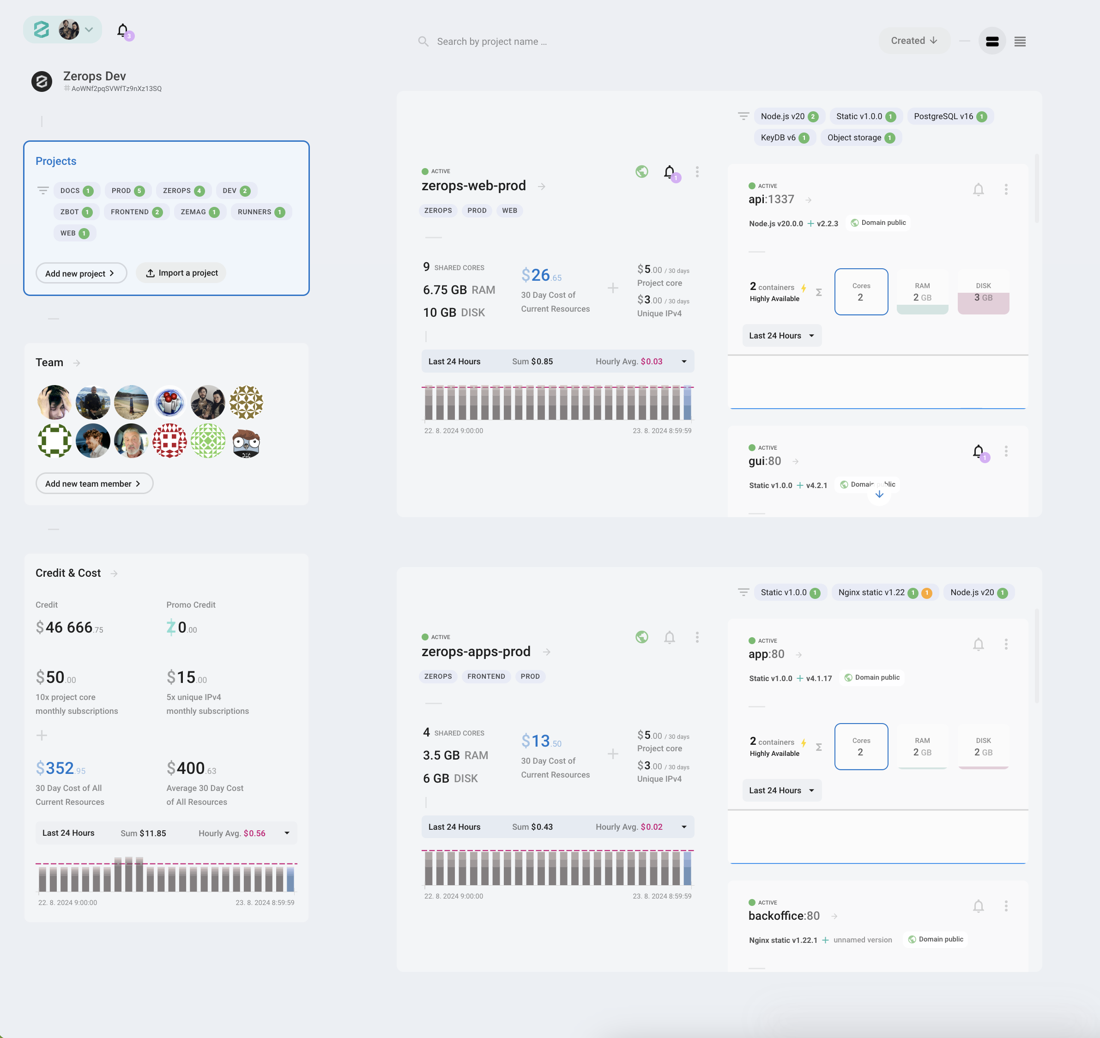Image resolution: width=1100 pixels, height=1038 pixels.
Task: Expand the cost chart options on zerops-web-prod
Action: coord(684,361)
